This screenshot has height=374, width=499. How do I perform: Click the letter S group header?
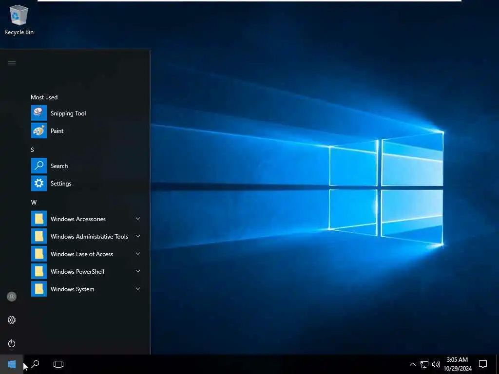point(33,150)
